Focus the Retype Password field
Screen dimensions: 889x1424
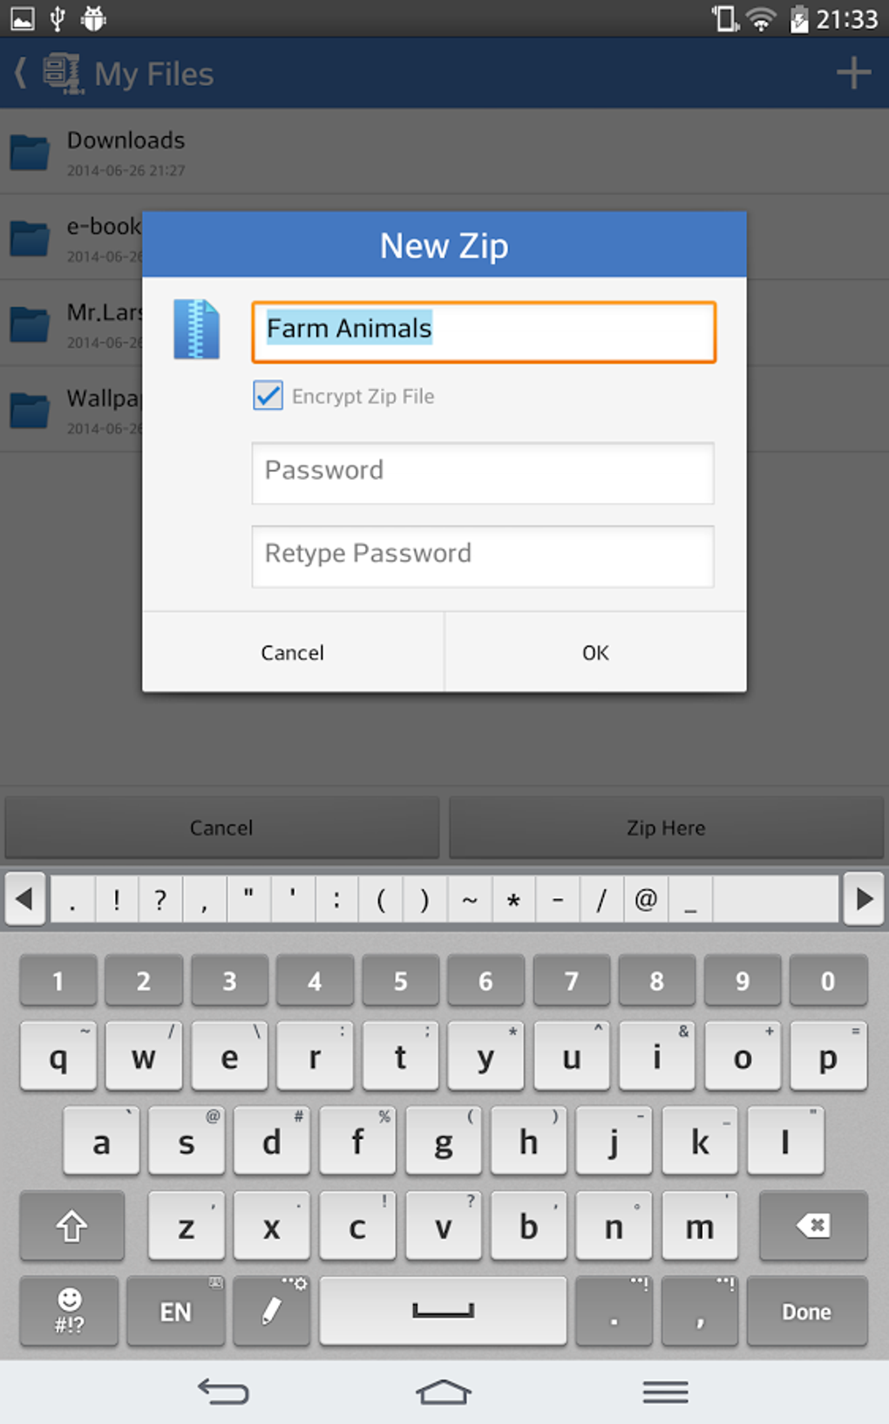(x=483, y=555)
